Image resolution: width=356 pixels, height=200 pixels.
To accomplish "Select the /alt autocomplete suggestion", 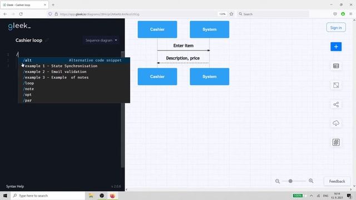I will tap(74, 61).
